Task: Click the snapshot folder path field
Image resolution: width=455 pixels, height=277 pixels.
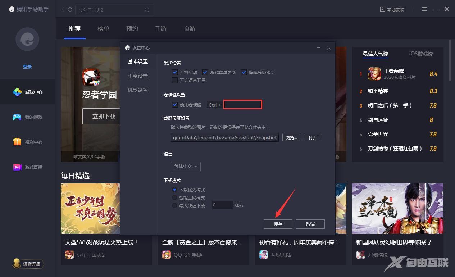Action: [x=225, y=138]
